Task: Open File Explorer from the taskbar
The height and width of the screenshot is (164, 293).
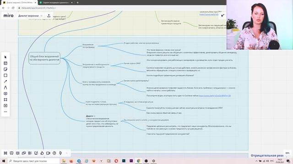Action: point(64,161)
